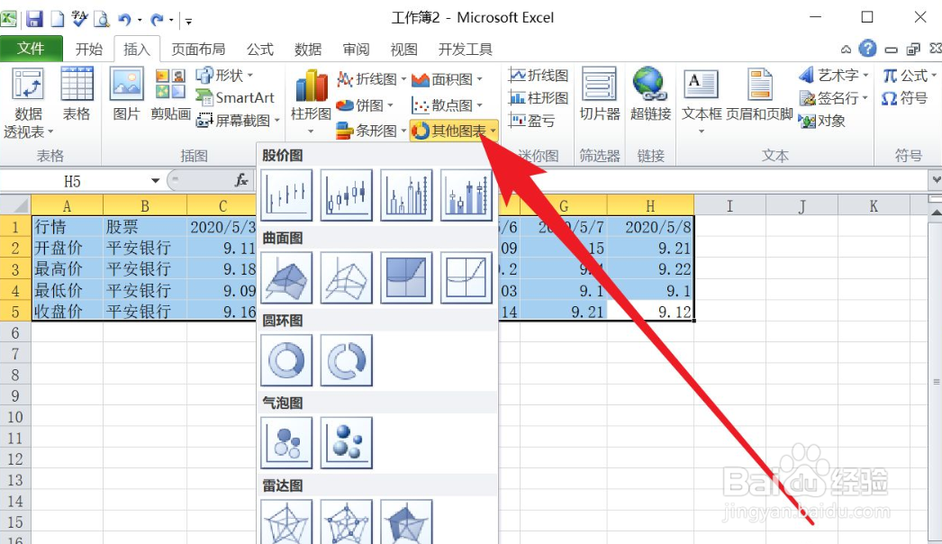Viewport: 942px width, 544px height.
Task: Open the 艺术字 WordArt dropdown
Action: [x=834, y=75]
